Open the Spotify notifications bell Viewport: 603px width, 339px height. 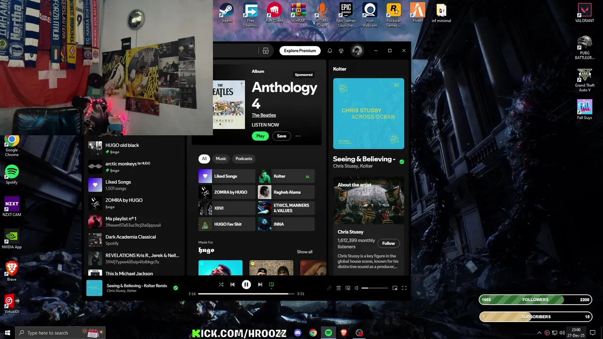coord(330,51)
